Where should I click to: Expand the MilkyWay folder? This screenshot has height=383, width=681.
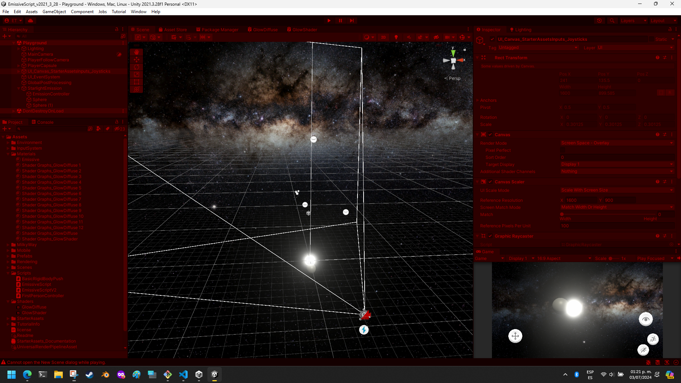(x=8, y=245)
